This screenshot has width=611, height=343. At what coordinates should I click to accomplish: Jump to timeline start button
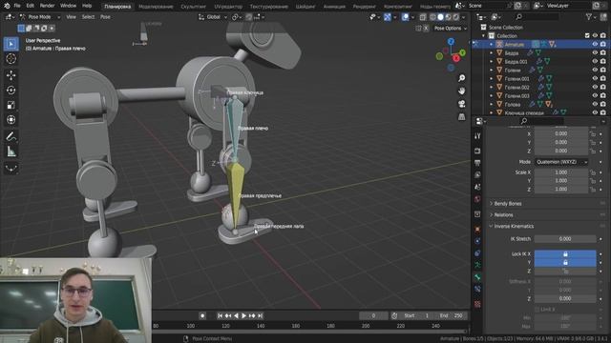pyautogui.click(x=220, y=315)
